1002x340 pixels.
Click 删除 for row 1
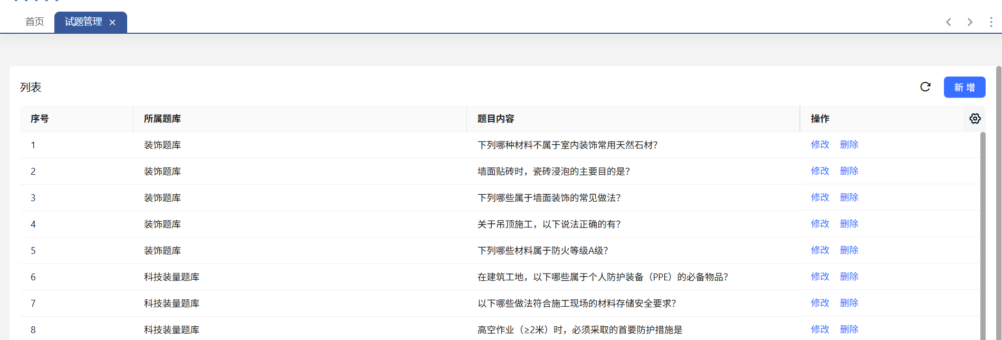point(848,145)
